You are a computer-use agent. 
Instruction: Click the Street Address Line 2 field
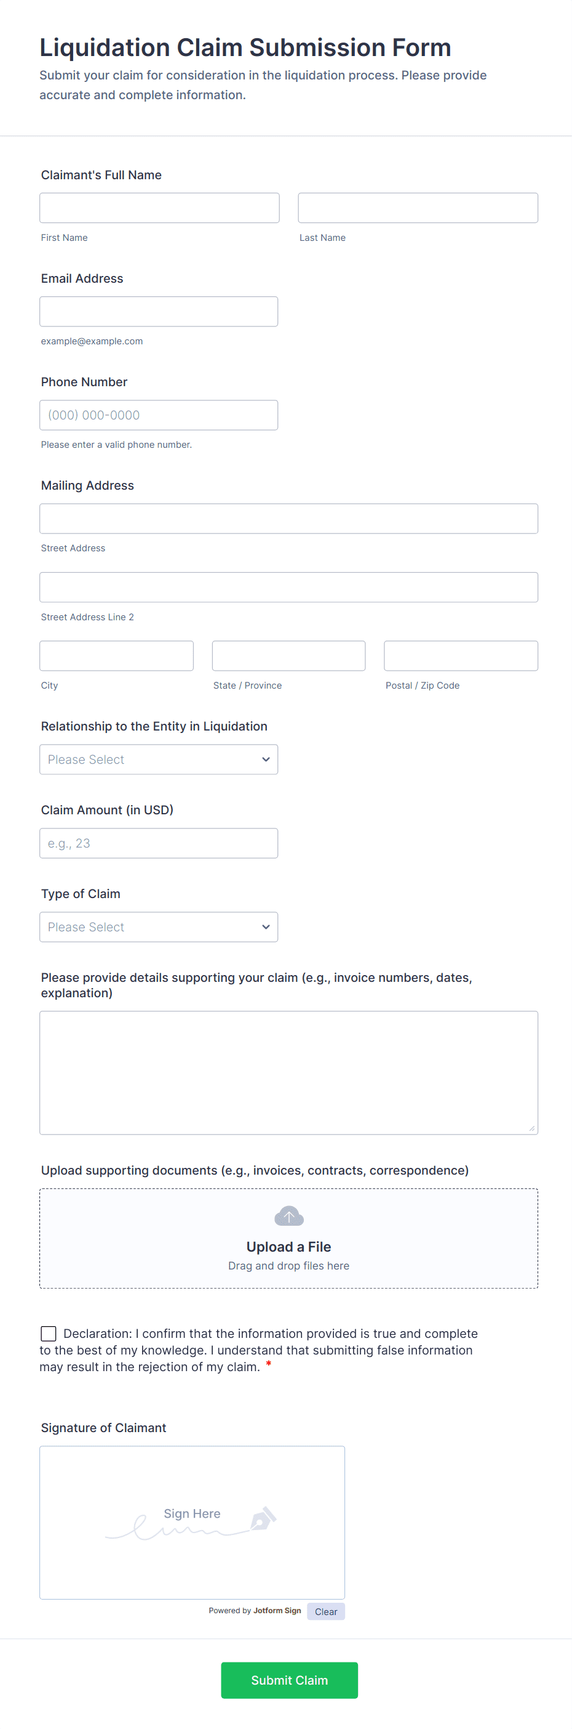click(x=288, y=587)
